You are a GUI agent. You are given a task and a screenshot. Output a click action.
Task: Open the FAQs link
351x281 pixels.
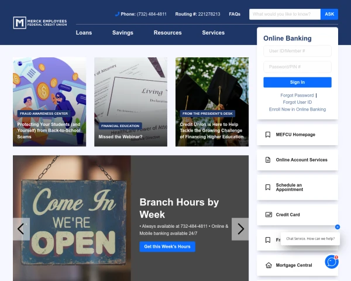[x=235, y=14]
